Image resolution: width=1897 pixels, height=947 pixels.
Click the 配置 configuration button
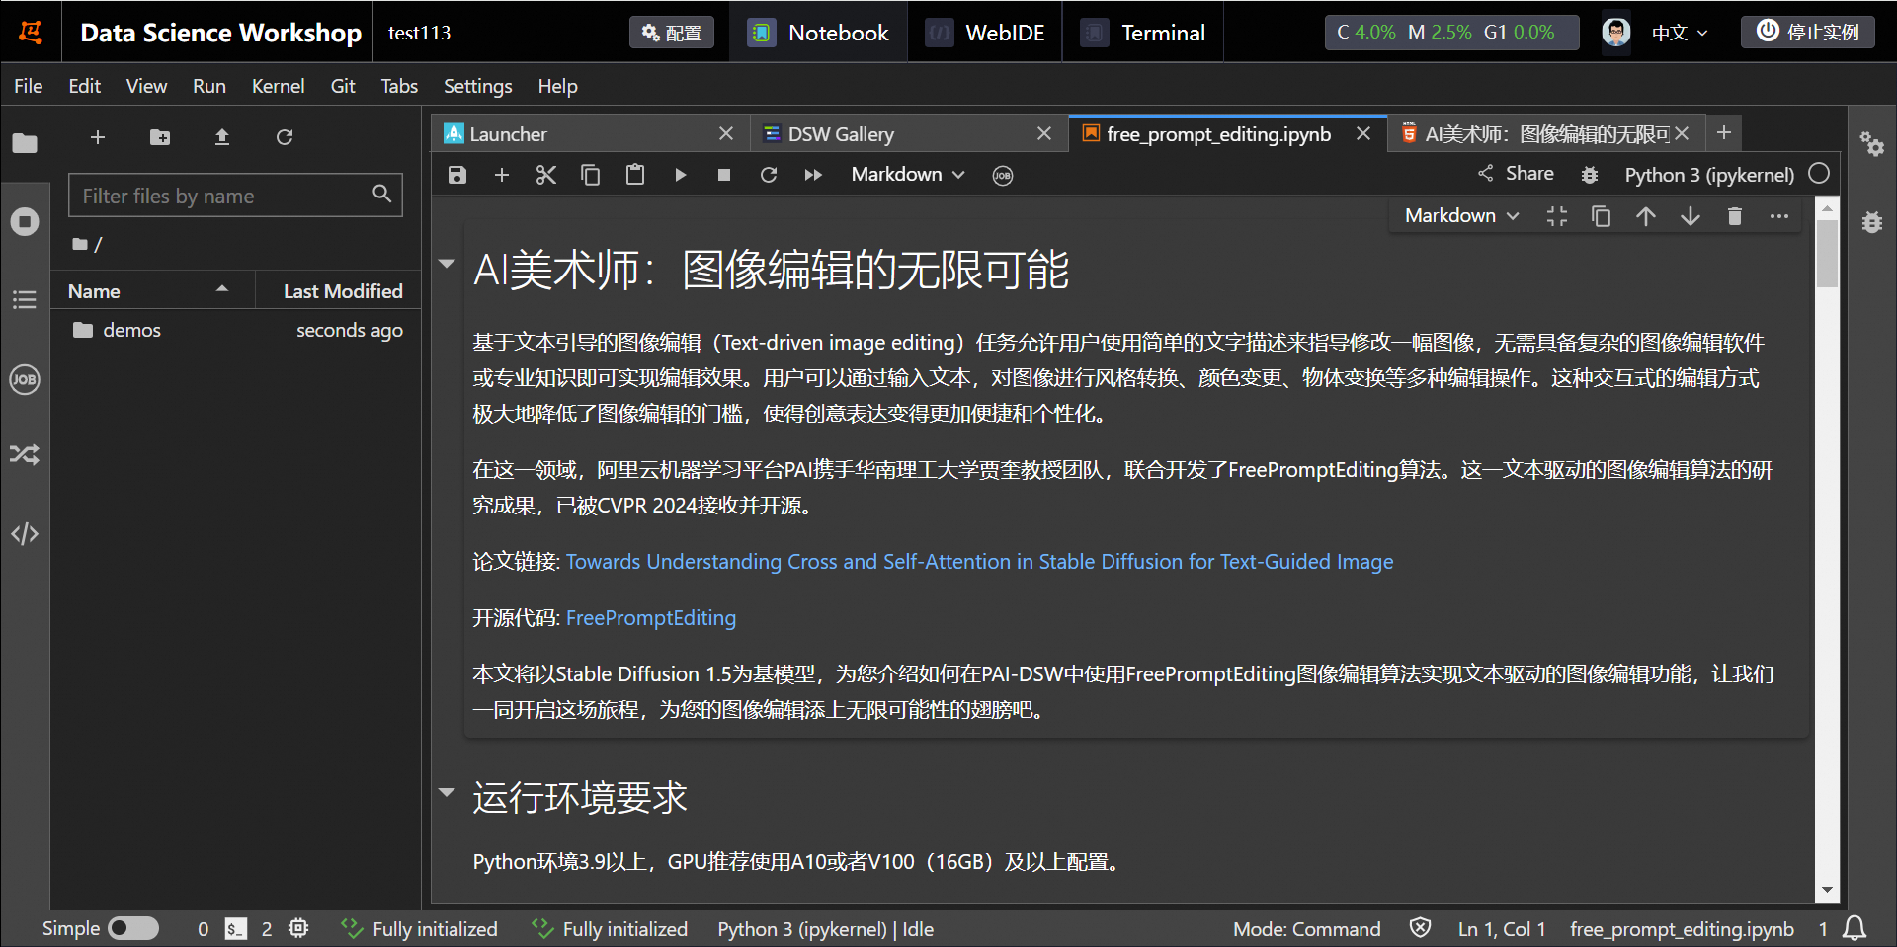pos(672,33)
